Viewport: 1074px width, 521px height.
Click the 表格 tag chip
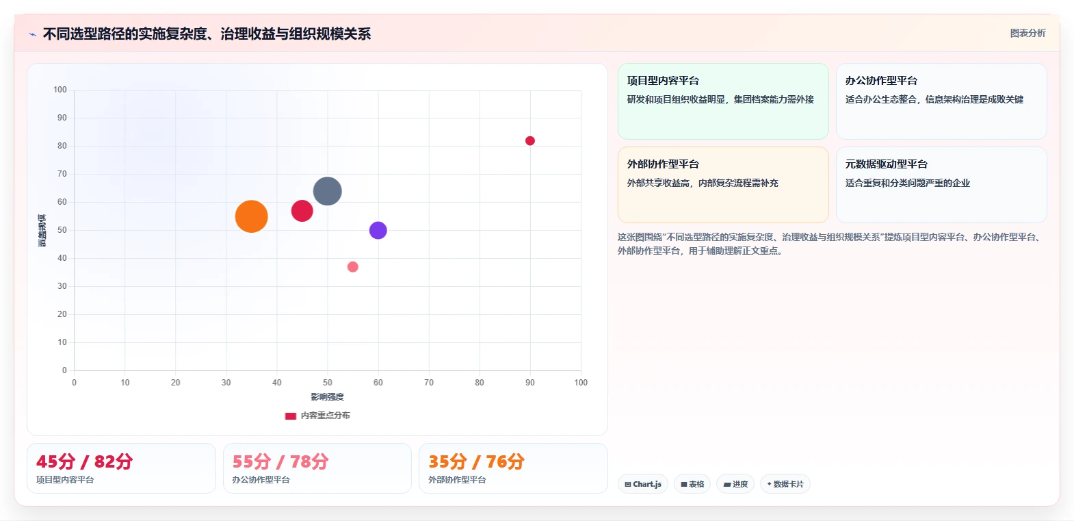(x=692, y=484)
